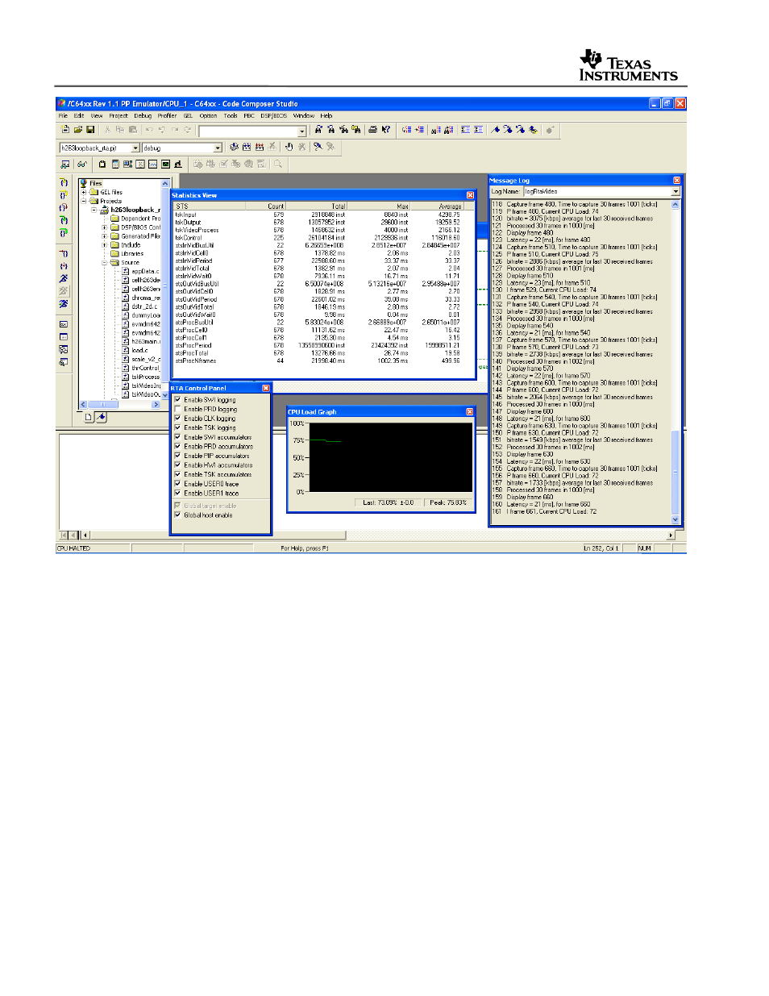Image resolution: width=769 pixels, height=996 pixels.
Task: Select load.c in the project tree
Action: (x=139, y=350)
